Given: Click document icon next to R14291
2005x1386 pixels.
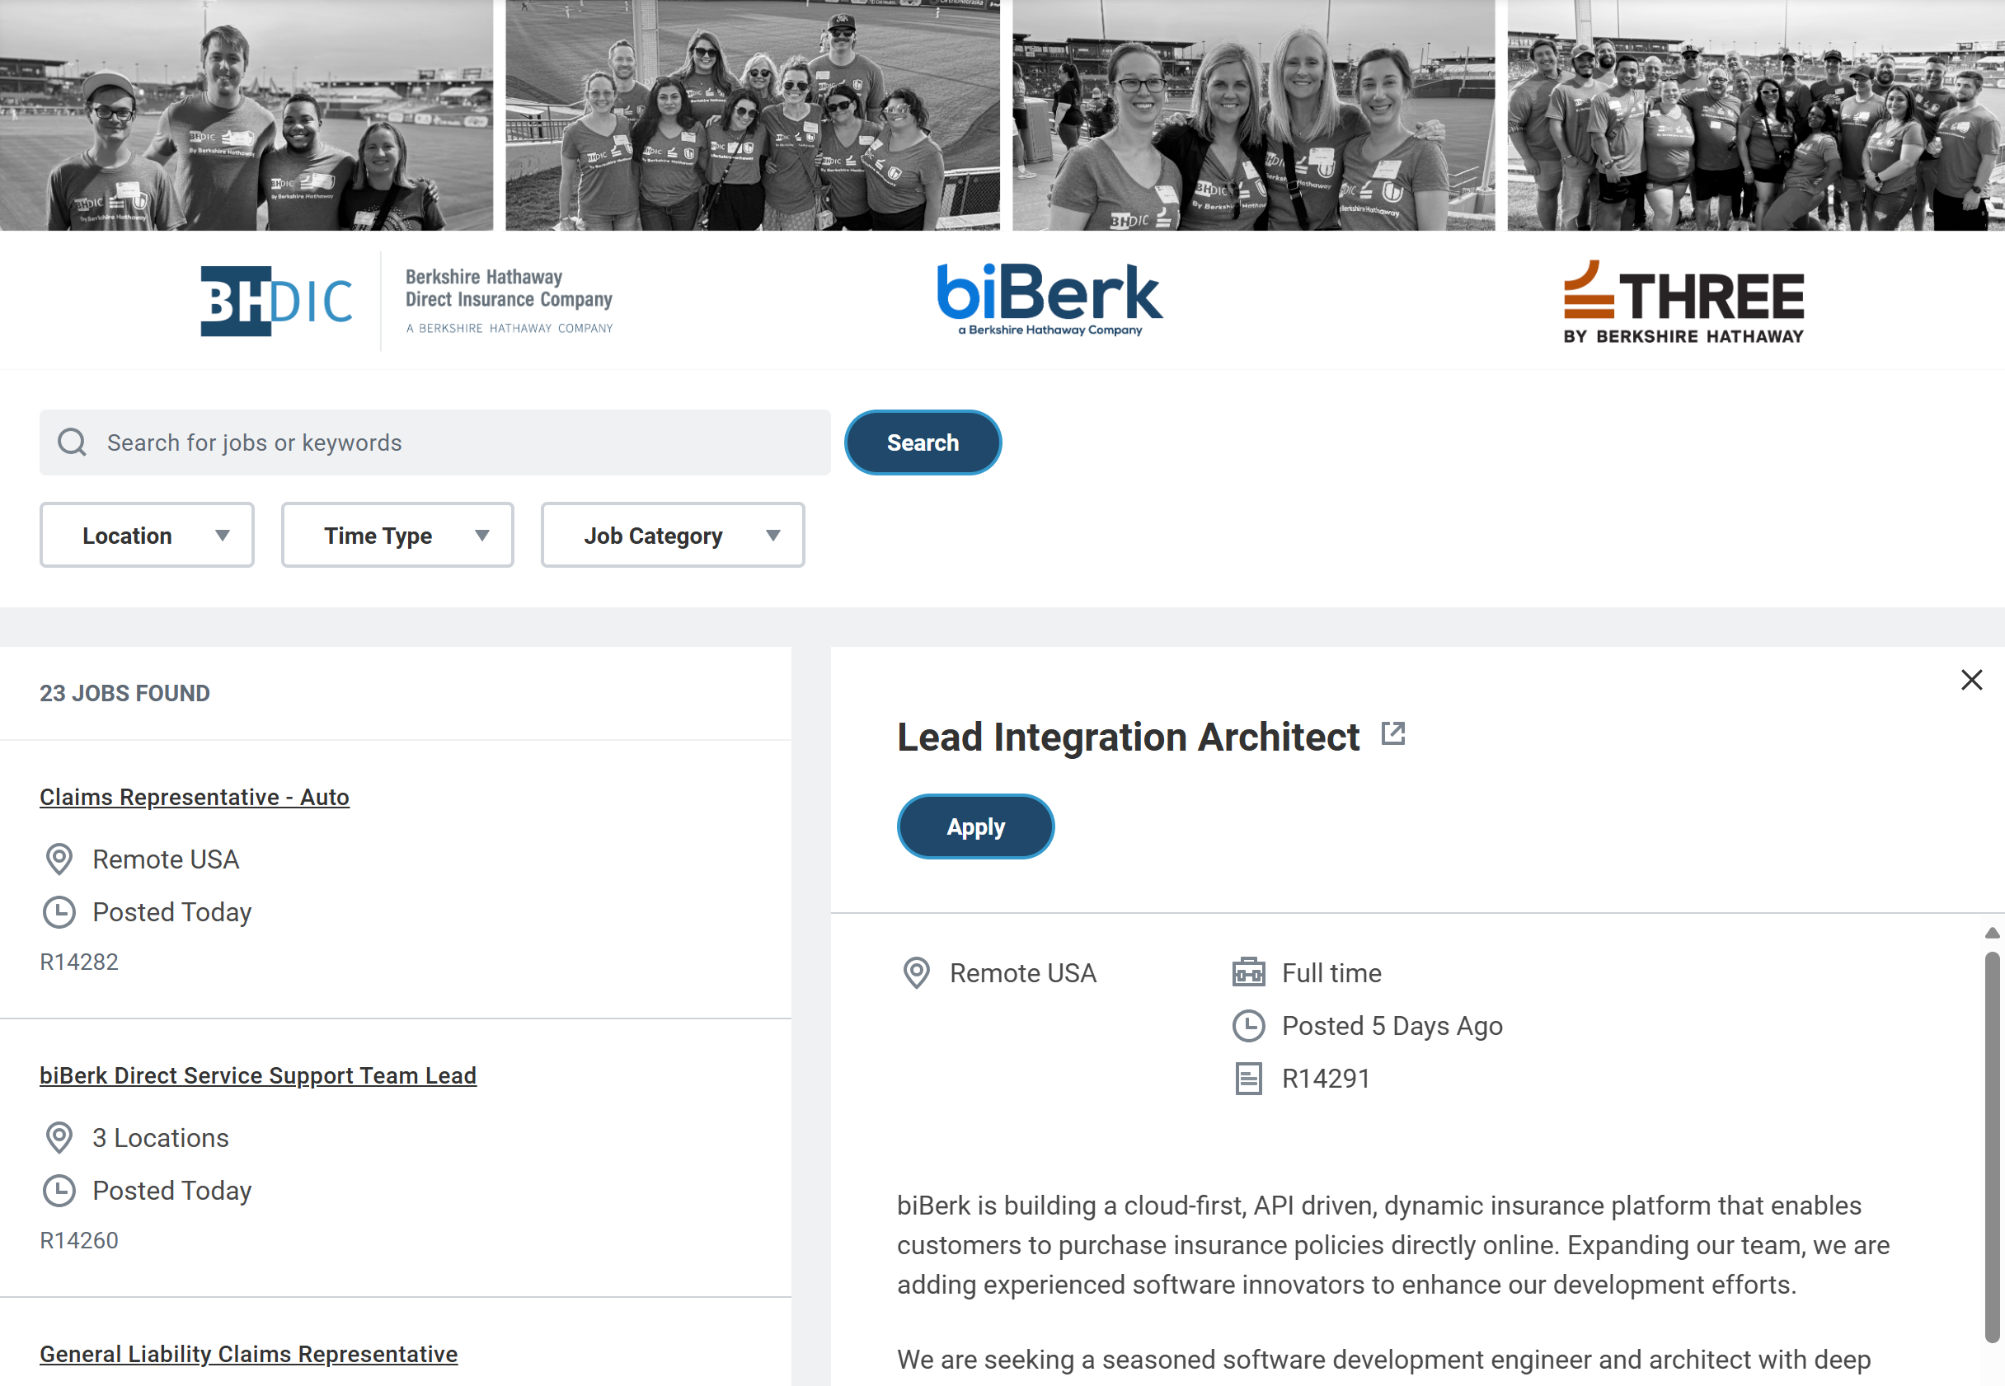Looking at the screenshot, I should pos(1248,1079).
